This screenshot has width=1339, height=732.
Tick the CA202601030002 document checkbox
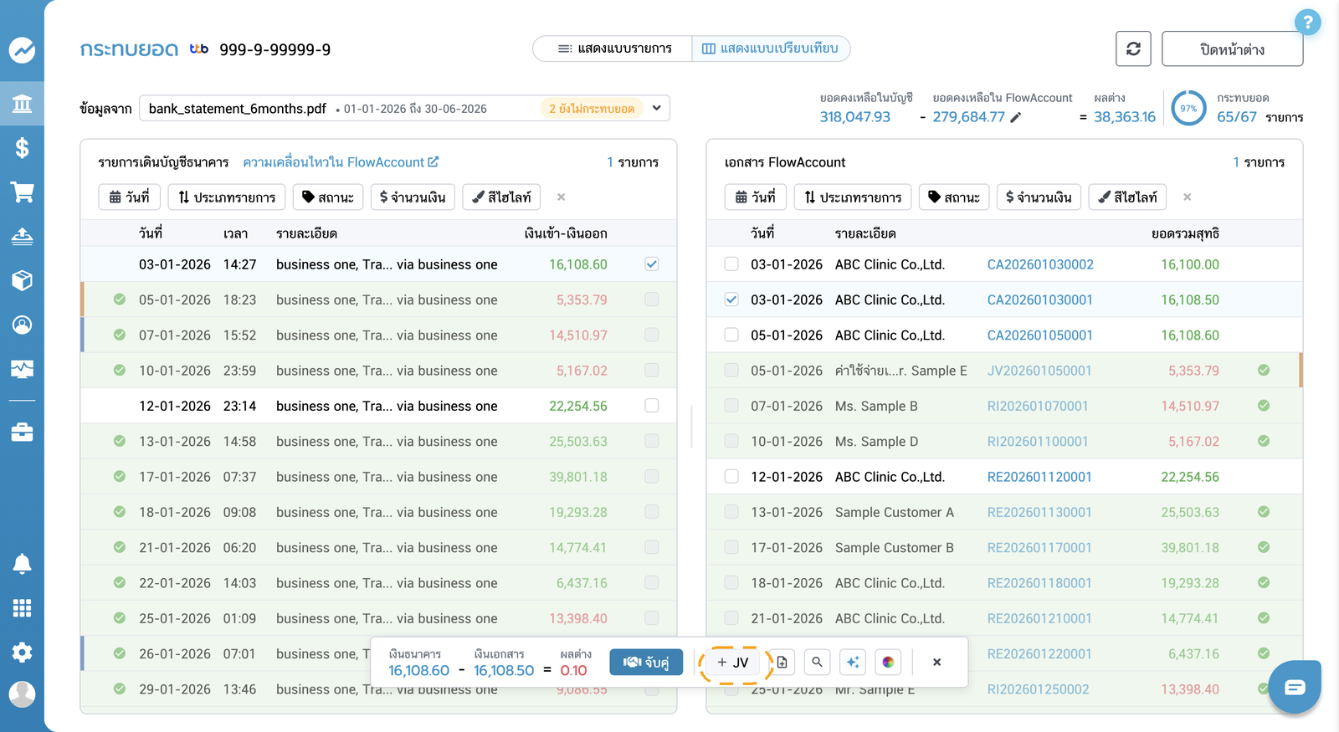(x=731, y=264)
